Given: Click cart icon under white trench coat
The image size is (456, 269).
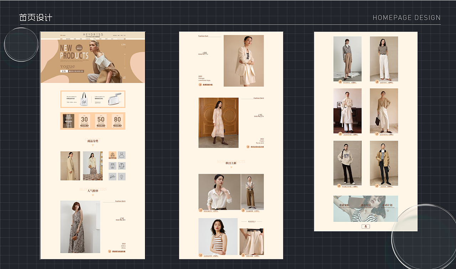Looking at the screenshot, I should pyautogui.click(x=340, y=134).
